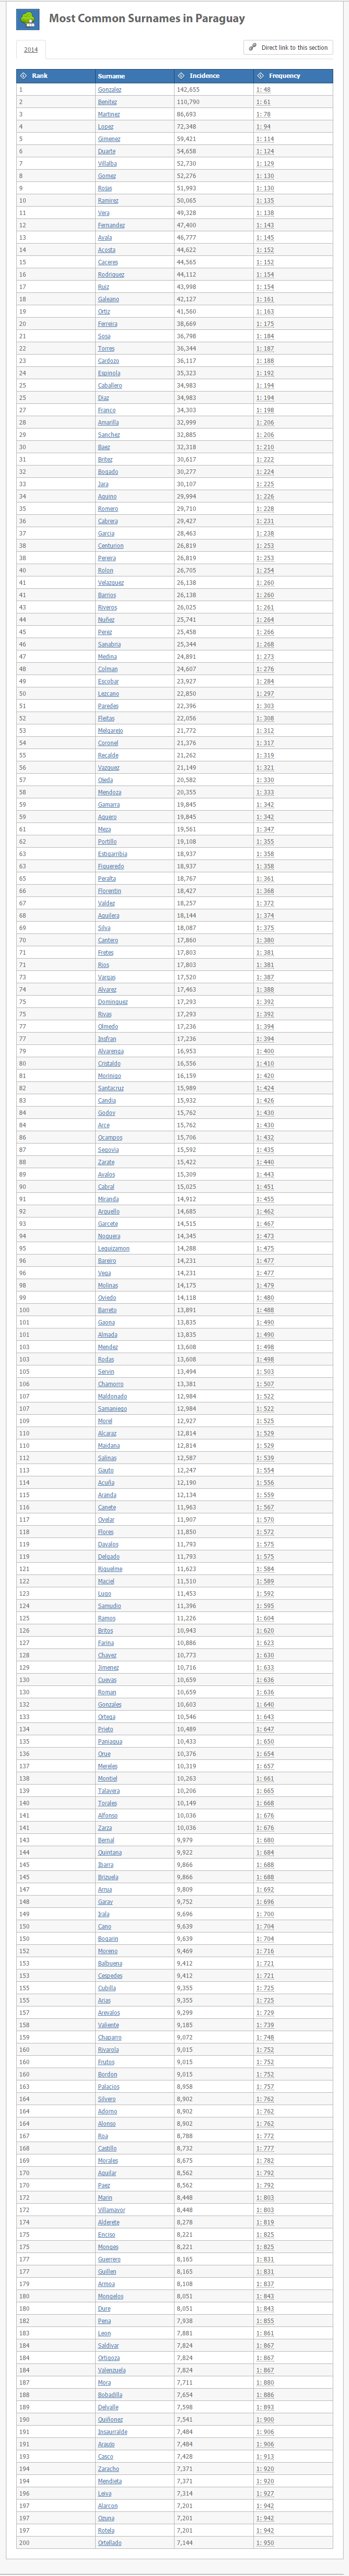Select the 2014 tab
This screenshot has height=2576, width=349.
tap(31, 49)
